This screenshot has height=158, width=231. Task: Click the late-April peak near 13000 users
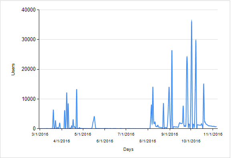(76, 90)
